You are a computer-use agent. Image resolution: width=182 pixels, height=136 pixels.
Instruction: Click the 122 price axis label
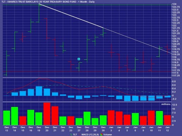(174, 26)
